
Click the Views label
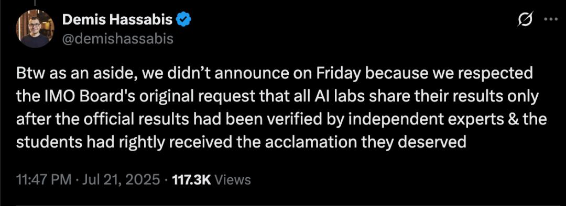[x=233, y=179]
